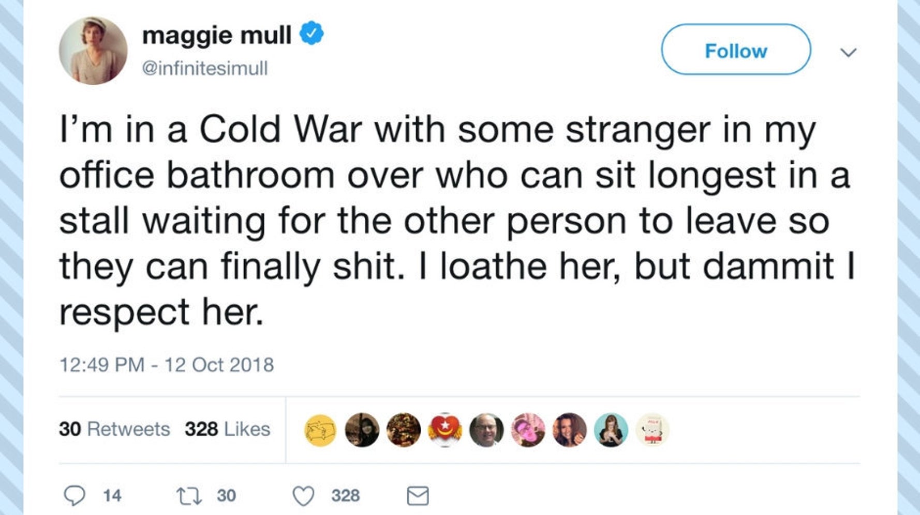This screenshot has width=920, height=515.
Task: Follow maggie mull
Action: click(x=735, y=50)
